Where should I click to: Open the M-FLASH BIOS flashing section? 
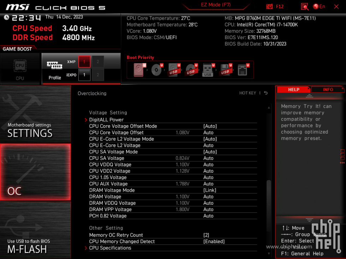tap(35, 230)
